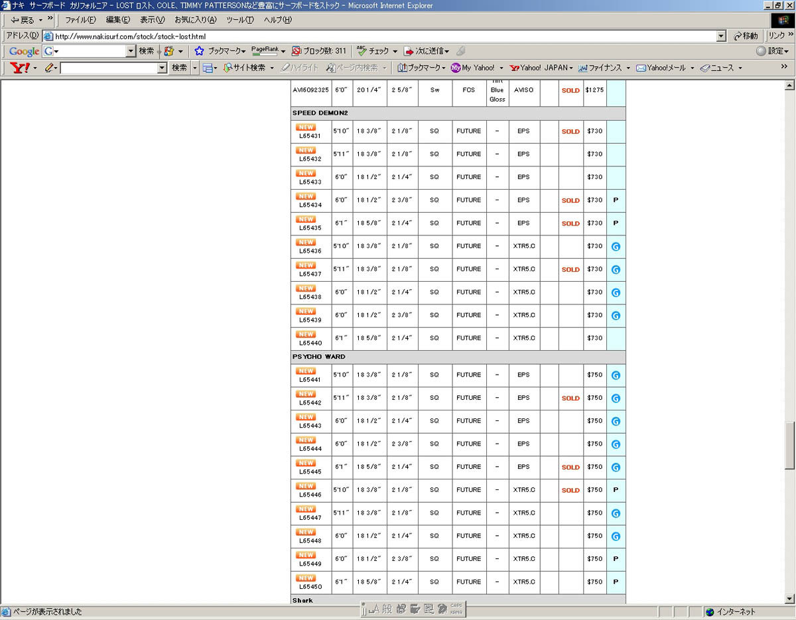Viewport: 796px width, 620px height.
Task: Click the Yahoo toolbar pencil icon
Action: point(50,68)
